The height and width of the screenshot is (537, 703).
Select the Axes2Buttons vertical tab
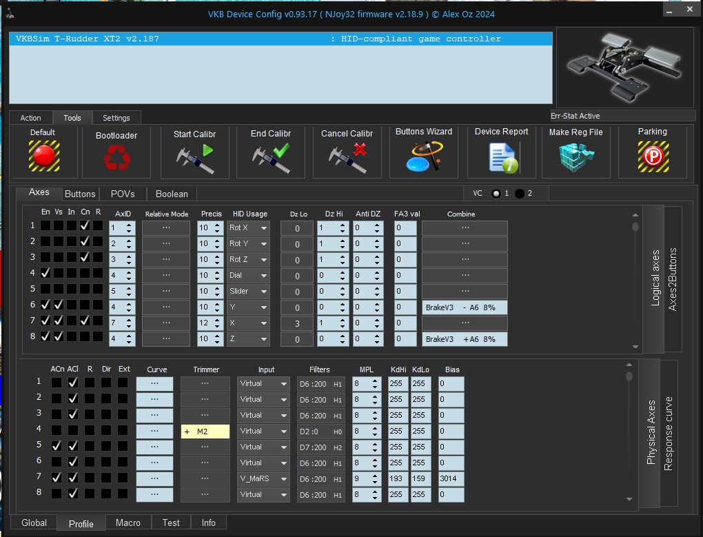(673, 279)
